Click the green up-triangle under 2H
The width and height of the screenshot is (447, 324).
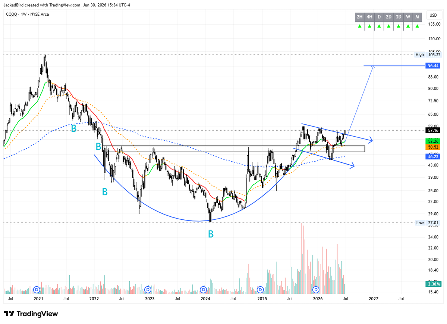(x=360, y=26)
